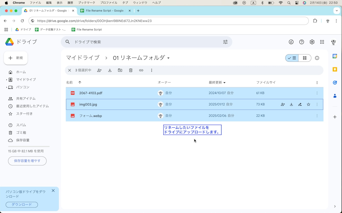
Task: Go to マイドライブ breadcrumb
Action: pyautogui.click(x=83, y=58)
